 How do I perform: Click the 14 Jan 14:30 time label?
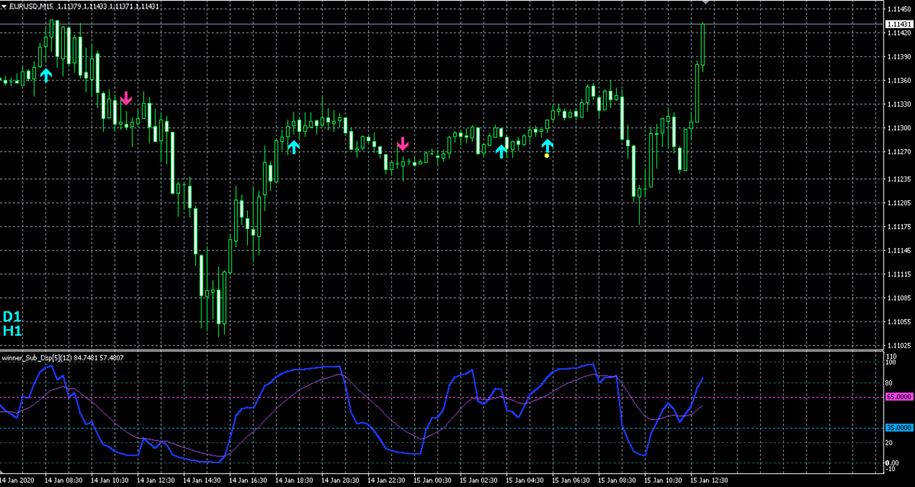[x=203, y=481]
